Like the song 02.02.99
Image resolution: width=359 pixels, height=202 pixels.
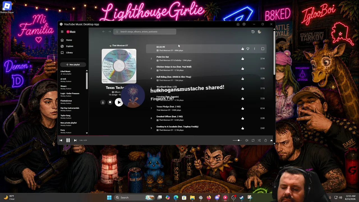(x=243, y=49)
